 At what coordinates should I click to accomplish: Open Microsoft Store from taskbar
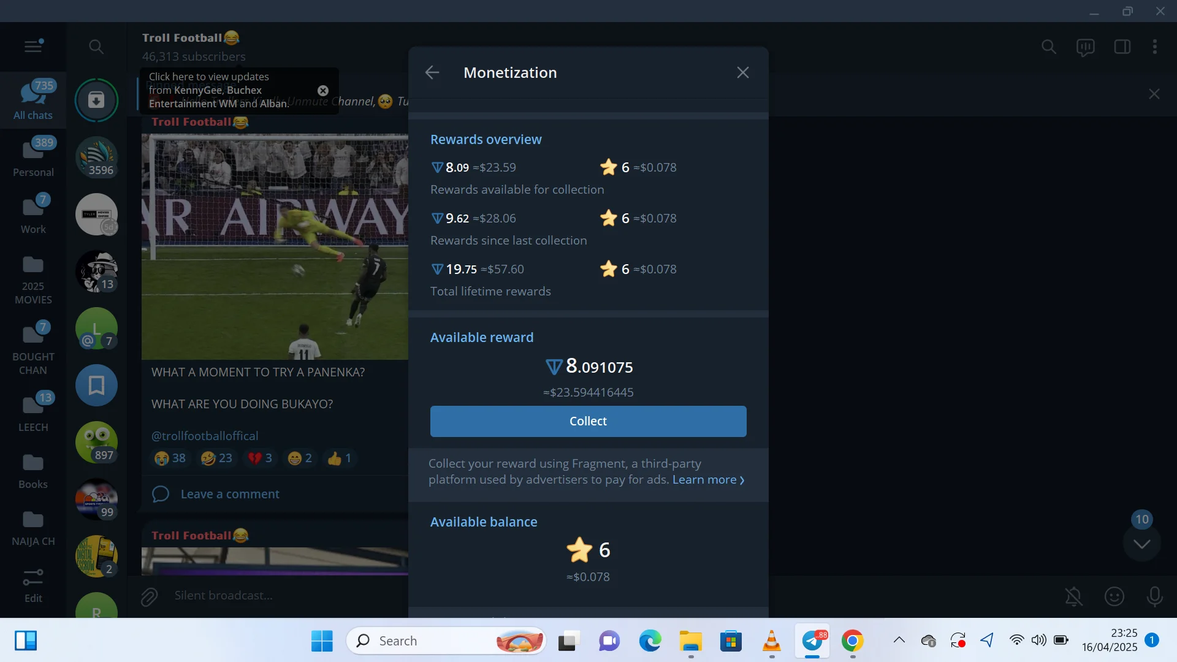tap(731, 641)
